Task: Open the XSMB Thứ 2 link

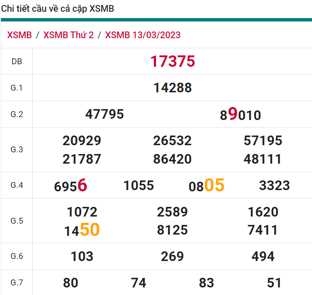Action: (x=68, y=35)
